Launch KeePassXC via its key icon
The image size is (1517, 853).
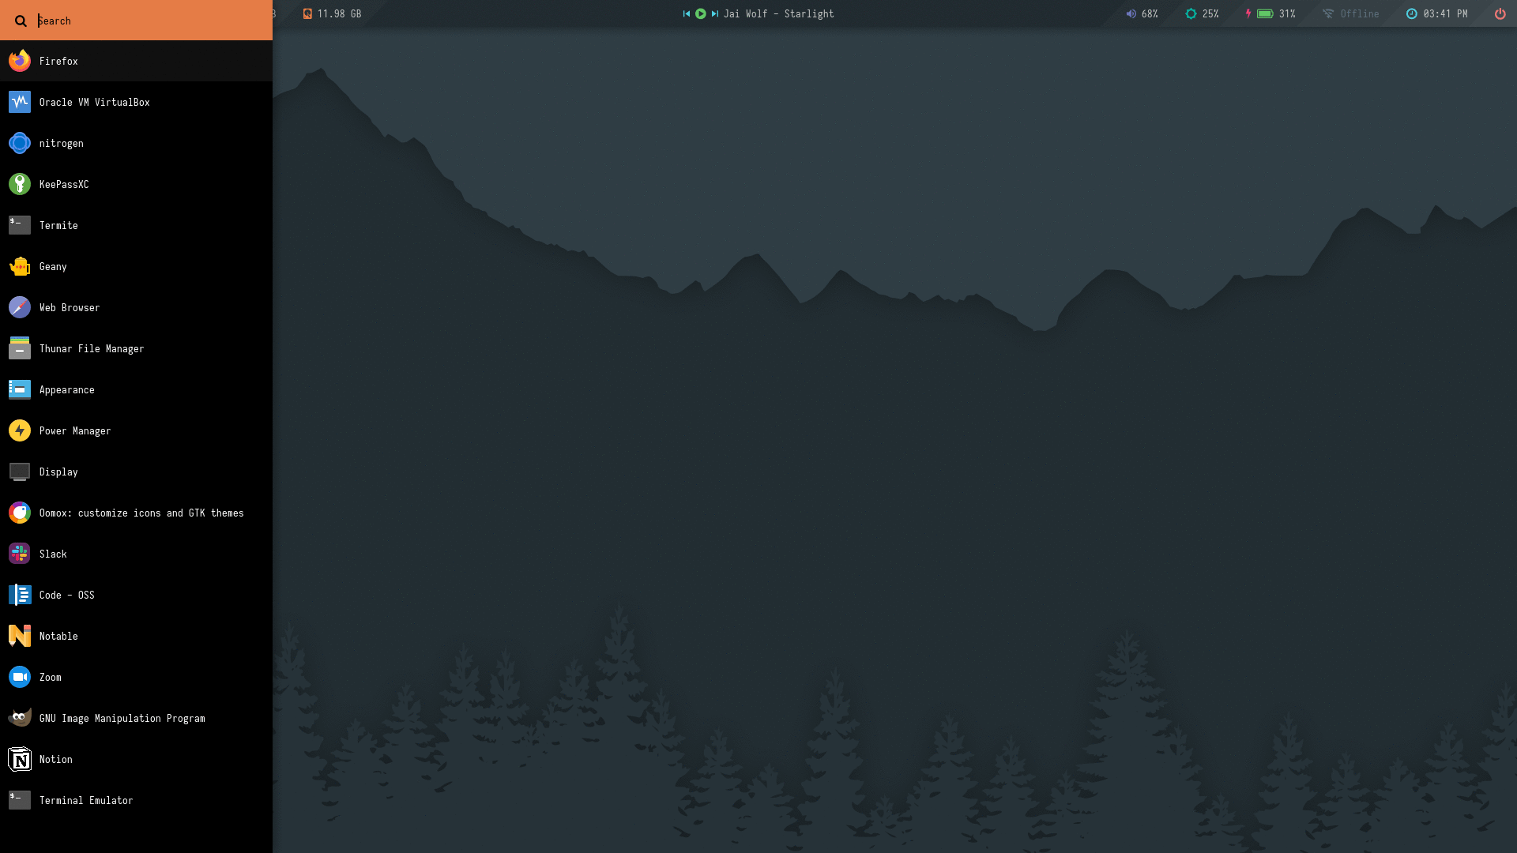20,184
